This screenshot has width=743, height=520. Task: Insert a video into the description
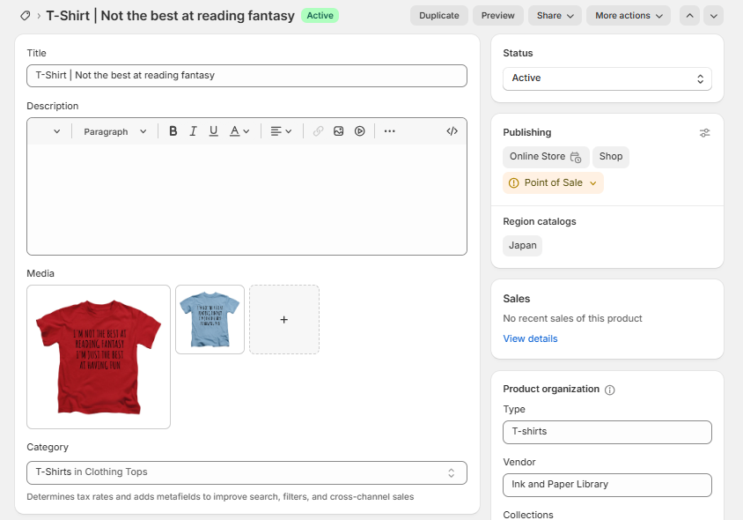[360, 131]
